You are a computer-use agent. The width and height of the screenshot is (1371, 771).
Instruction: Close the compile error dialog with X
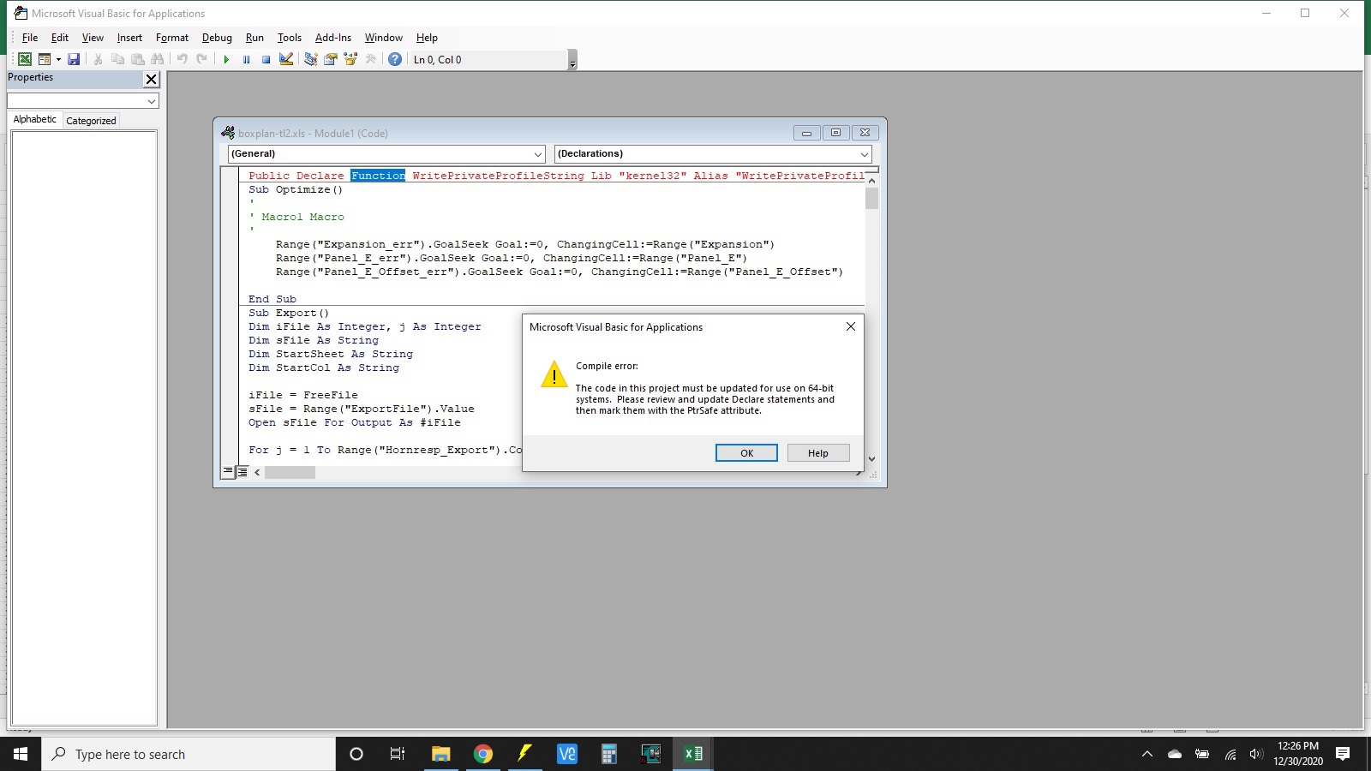coord(851,326)
